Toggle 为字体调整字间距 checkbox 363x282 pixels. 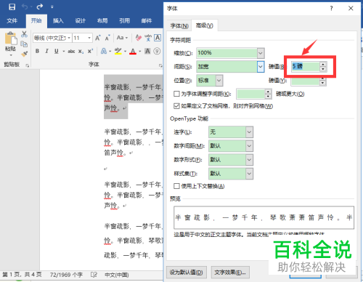(176, 94)
